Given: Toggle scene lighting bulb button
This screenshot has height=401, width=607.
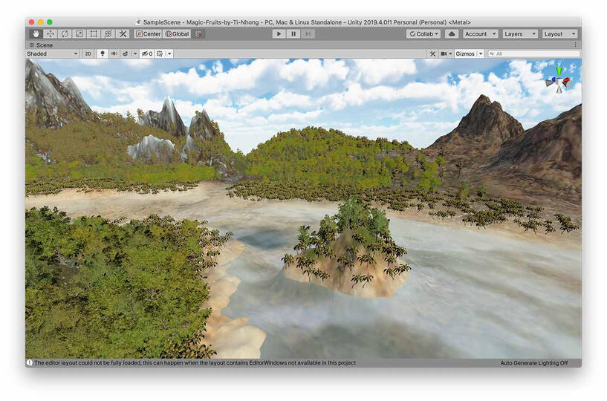Looking at the screenshot, I should [103, 54].
